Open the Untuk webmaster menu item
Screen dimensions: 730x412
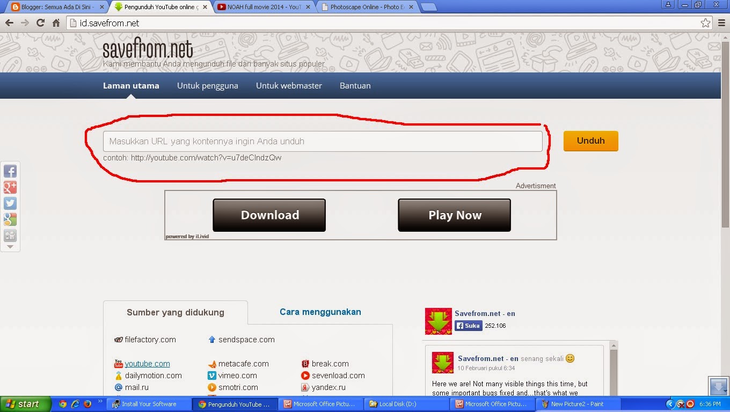[289, 85]
